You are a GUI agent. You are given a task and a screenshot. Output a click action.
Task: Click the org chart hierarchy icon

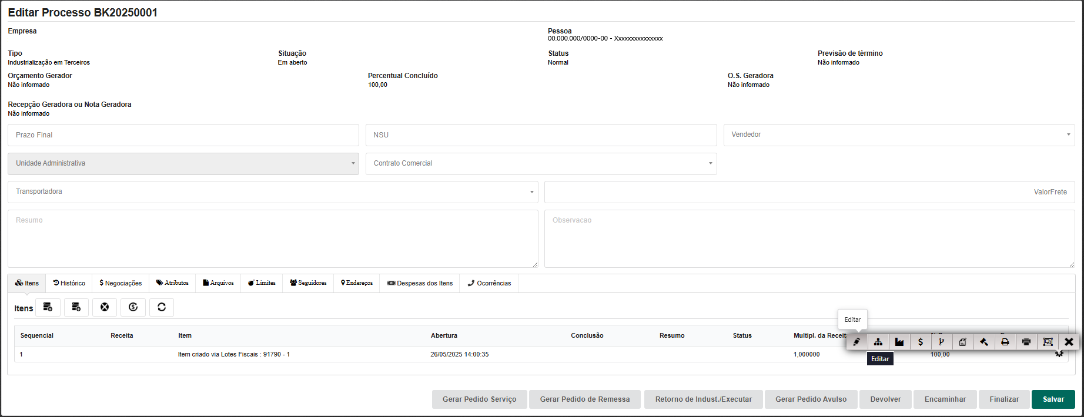[x=878, y=342]
